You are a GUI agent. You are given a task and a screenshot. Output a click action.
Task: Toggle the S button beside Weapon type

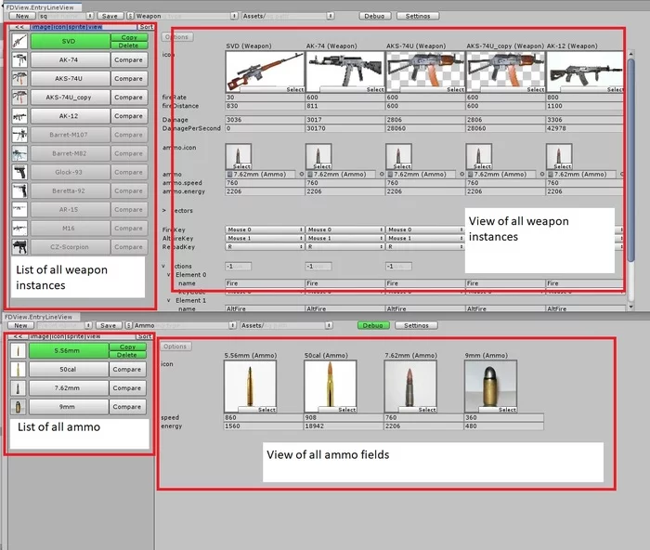click(x=130, y=16)
